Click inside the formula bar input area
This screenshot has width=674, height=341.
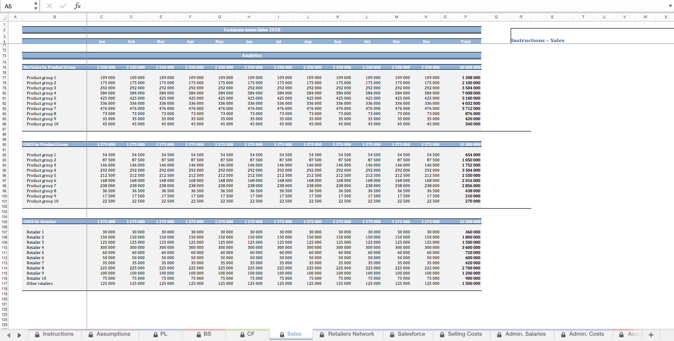point(374,6)
